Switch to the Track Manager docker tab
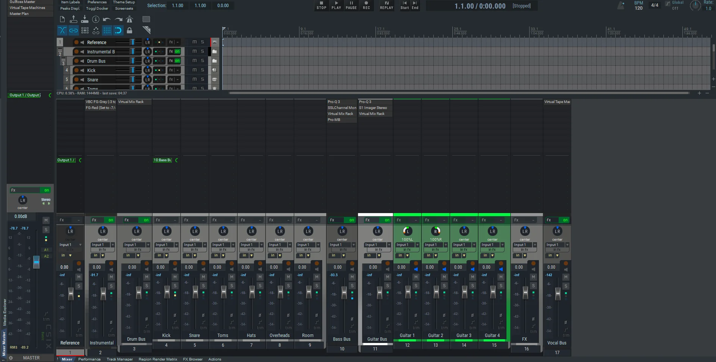The width and height of the screenshot is (716, 362). click(120, 359)
